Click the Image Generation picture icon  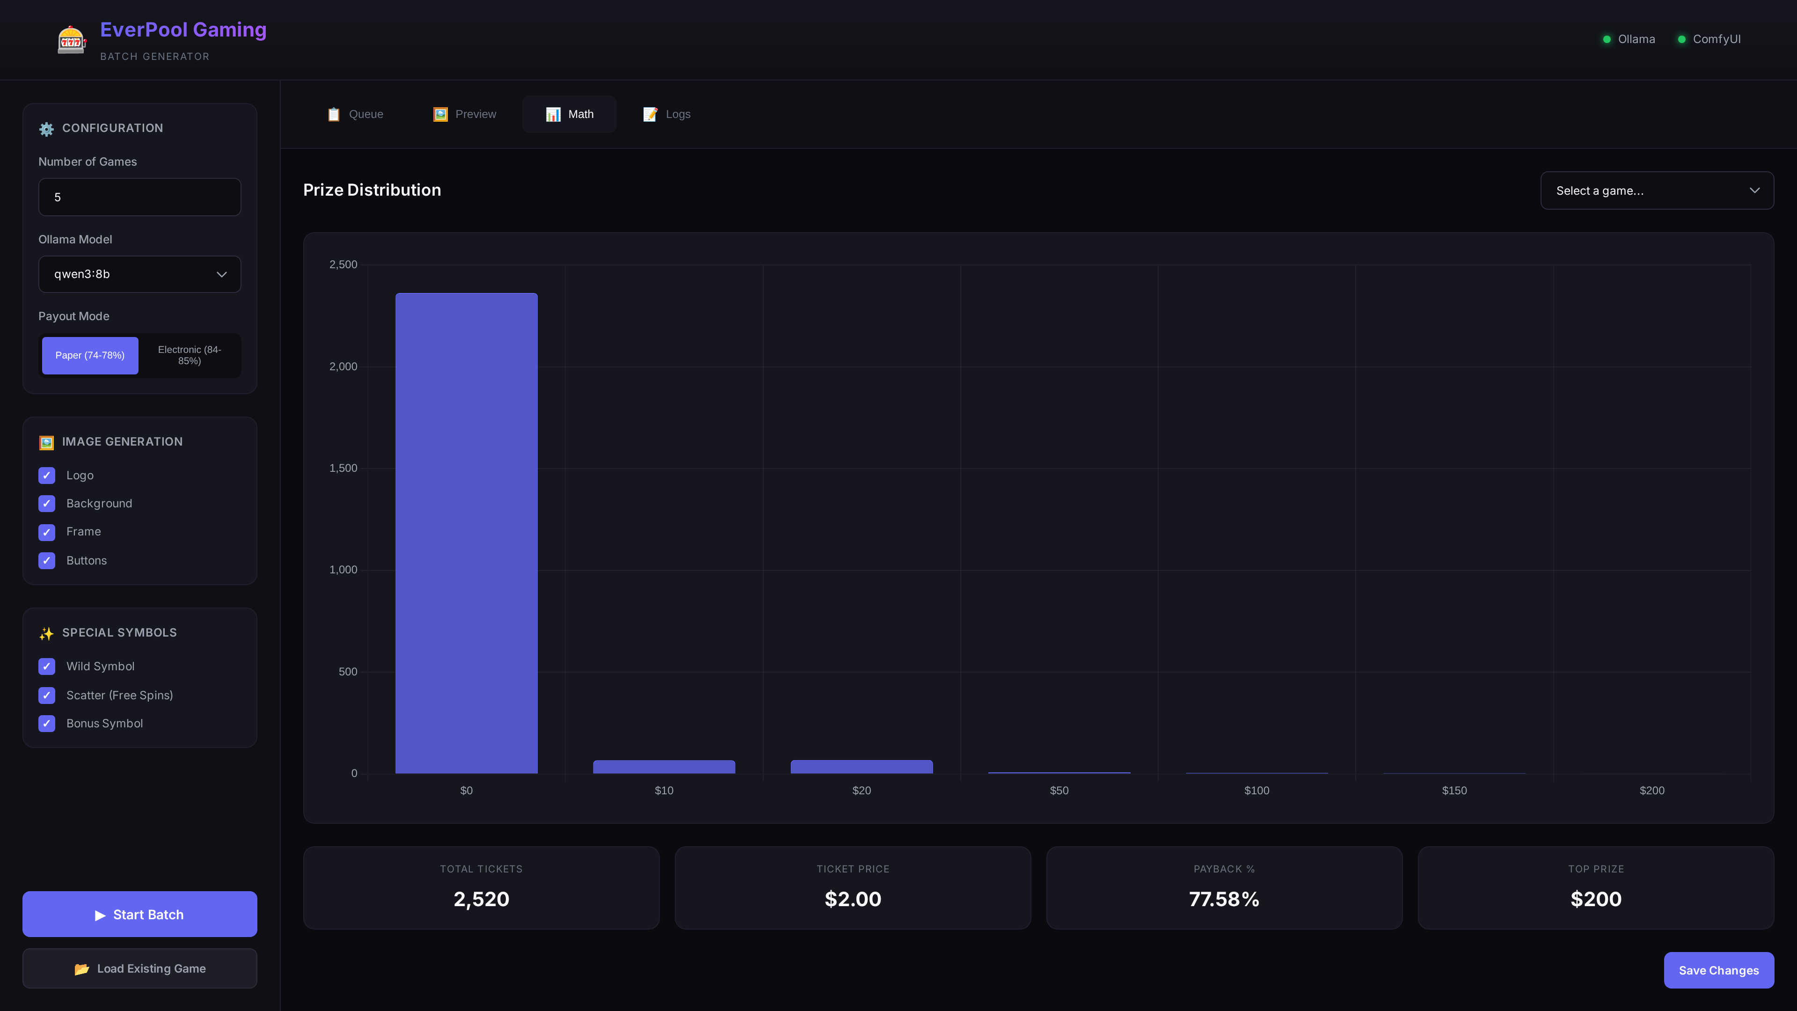point(46,442)
